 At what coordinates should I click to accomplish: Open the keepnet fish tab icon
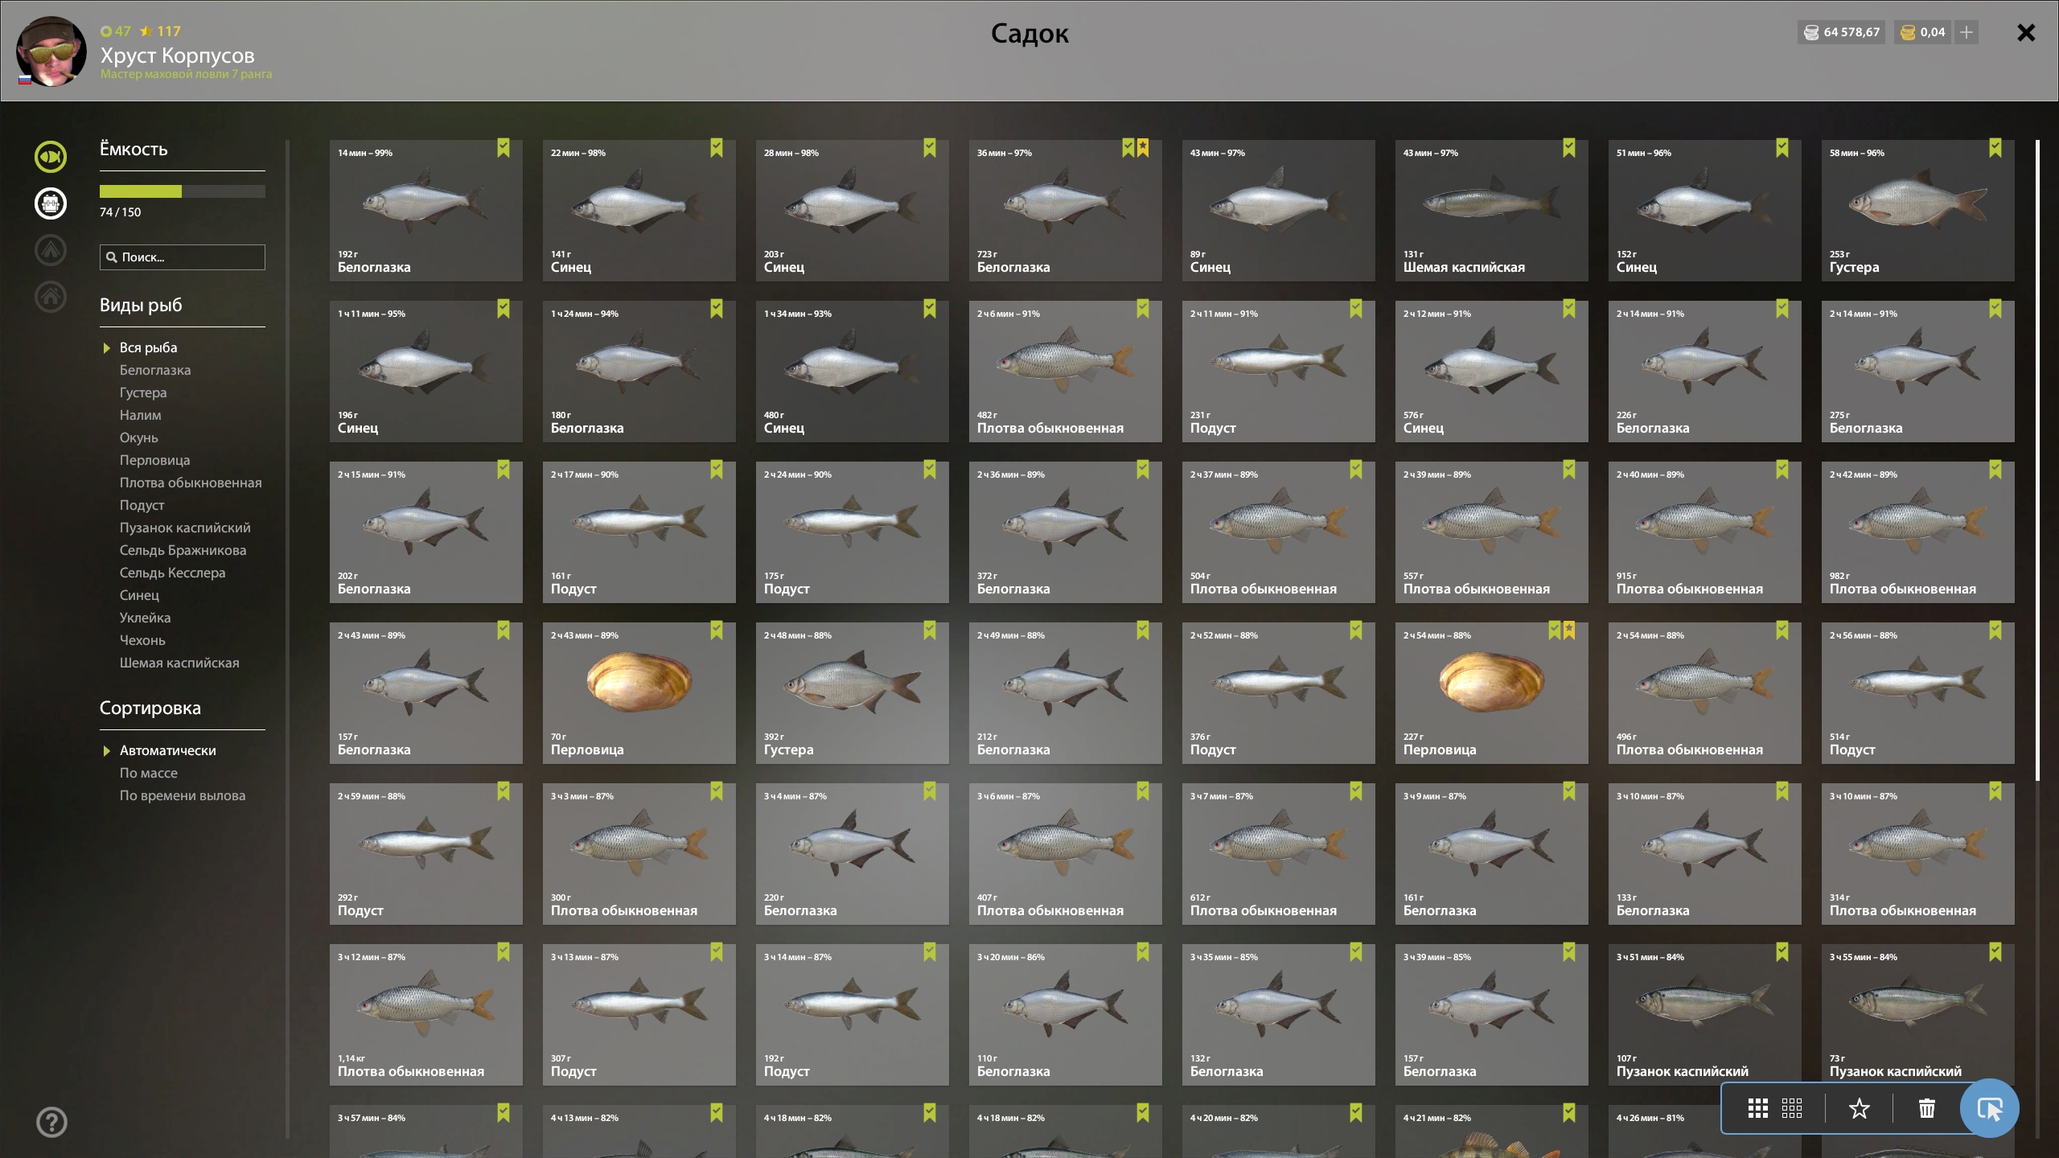[x=50, y=157]
